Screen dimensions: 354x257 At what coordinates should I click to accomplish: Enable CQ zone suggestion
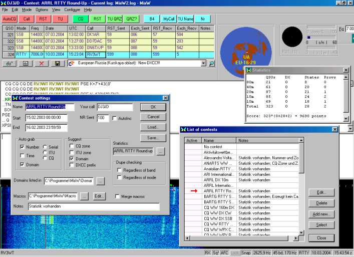(72, 146)
